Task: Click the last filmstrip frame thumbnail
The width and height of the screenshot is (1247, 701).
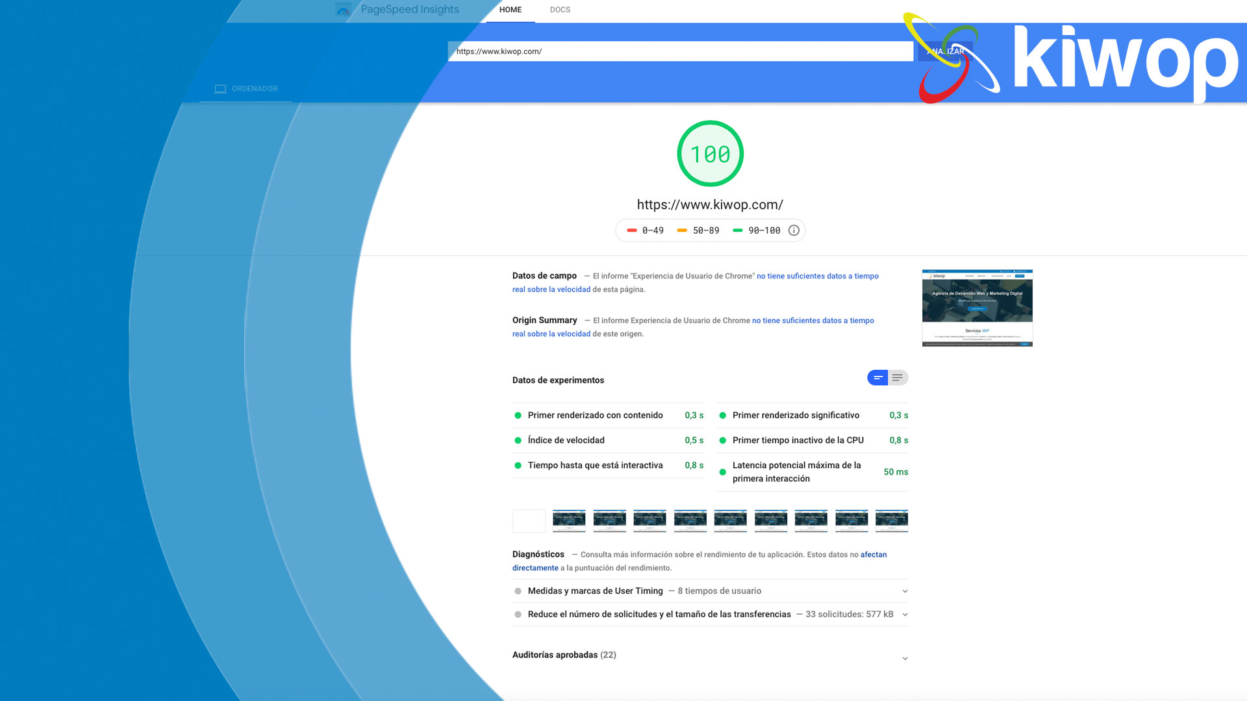Action: [891, 521]
